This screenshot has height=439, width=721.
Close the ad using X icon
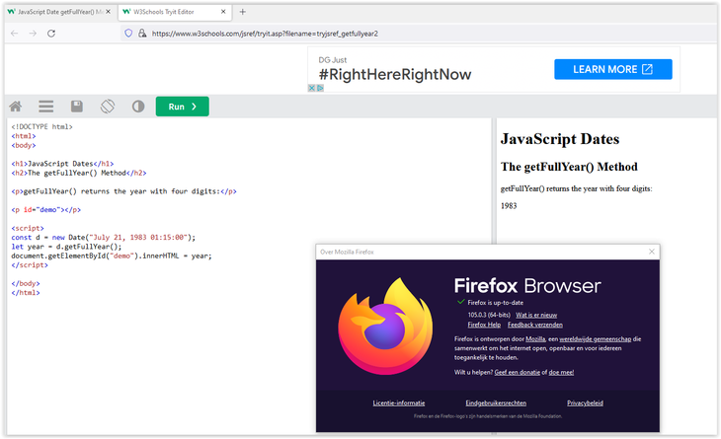pos(311,88)
